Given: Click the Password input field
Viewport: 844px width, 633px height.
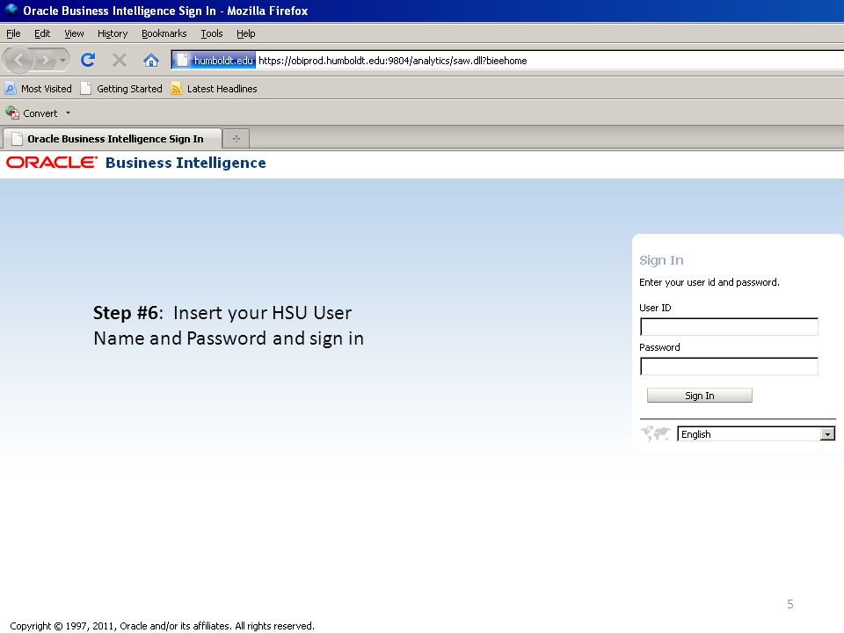Looking at the screenshot, I should tap(729, 366).
